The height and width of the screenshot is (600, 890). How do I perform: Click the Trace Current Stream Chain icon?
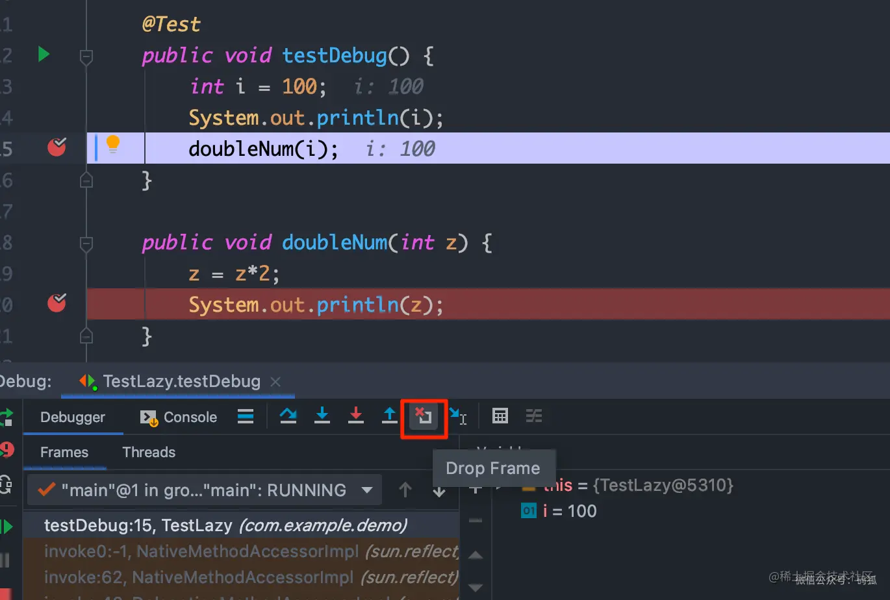[534, 416]
